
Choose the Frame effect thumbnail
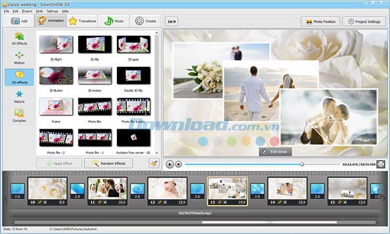56,107
